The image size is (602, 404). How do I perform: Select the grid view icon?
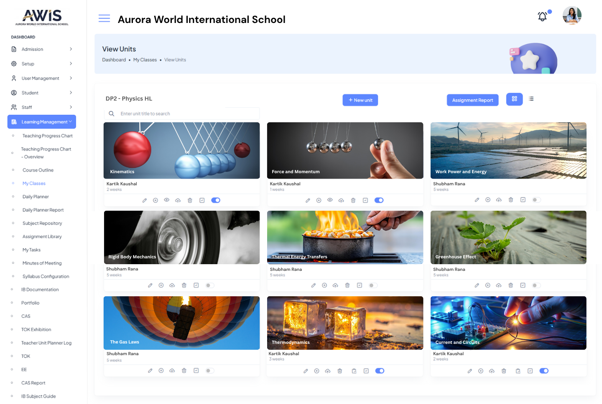click(514, 99)
